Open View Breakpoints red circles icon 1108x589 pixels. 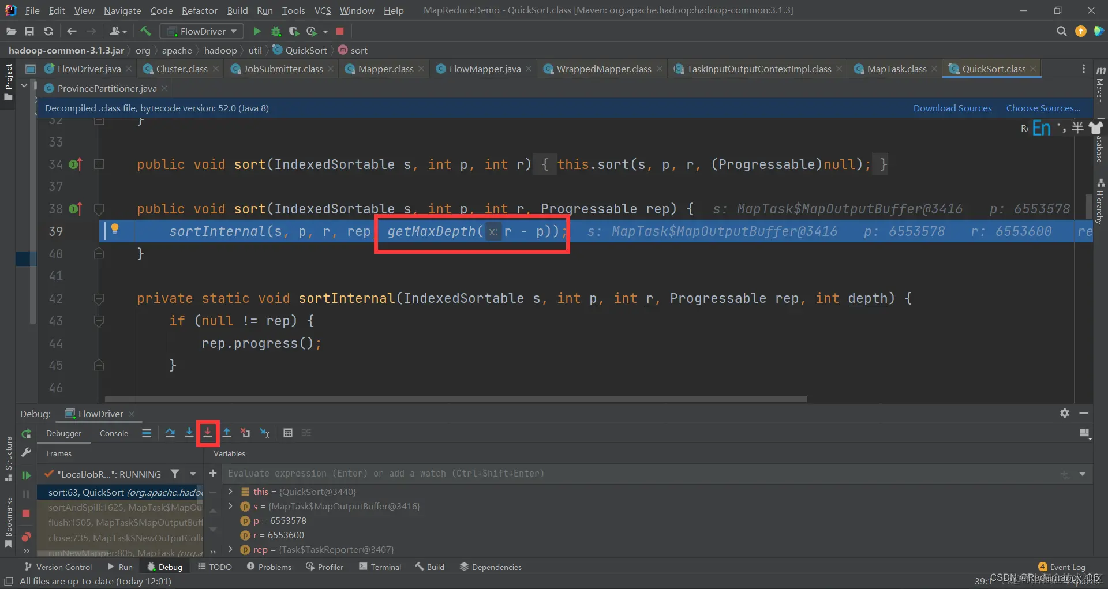26,537
